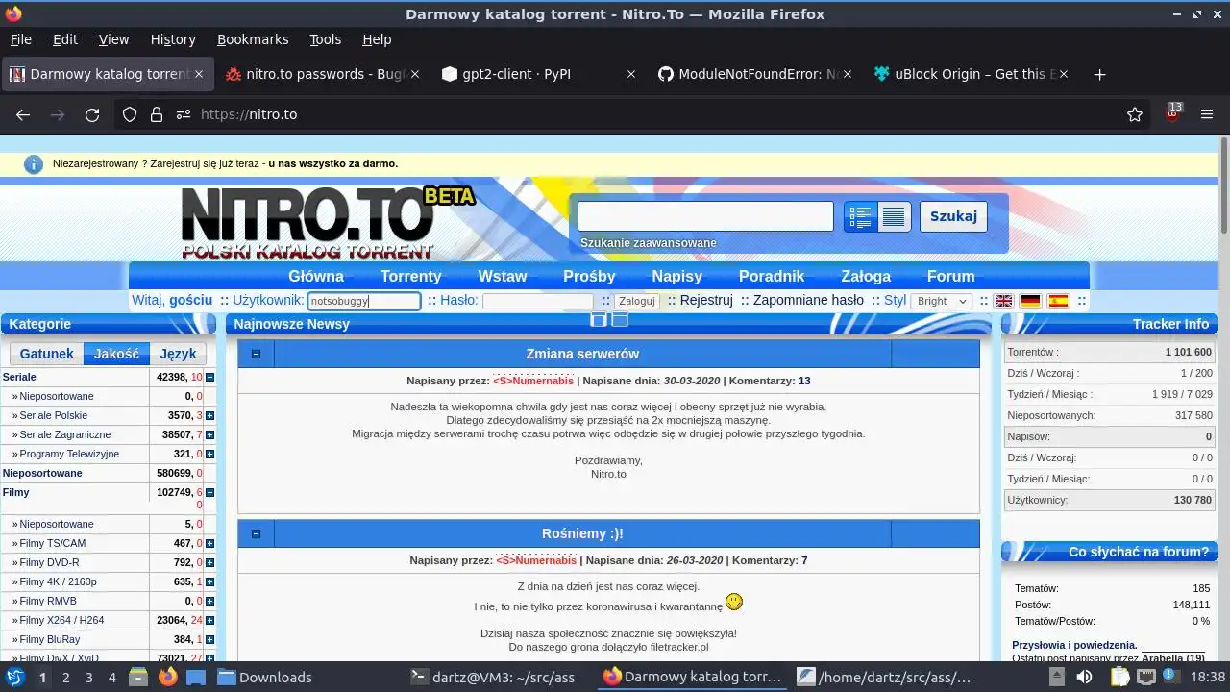Collapse the Seriale category
Screen dimensions: 1230x692
[210, 378]
